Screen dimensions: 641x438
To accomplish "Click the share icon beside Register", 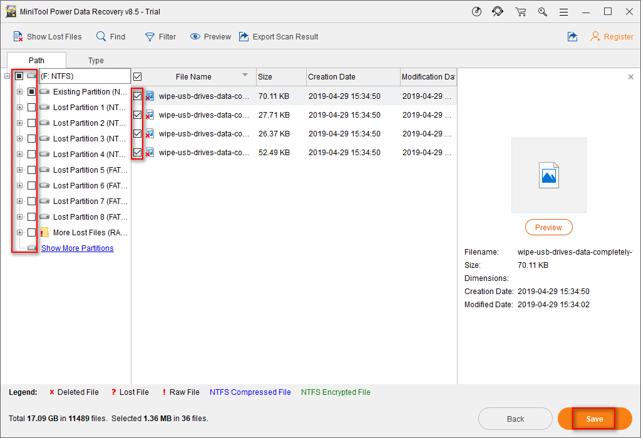I will 572,36.
